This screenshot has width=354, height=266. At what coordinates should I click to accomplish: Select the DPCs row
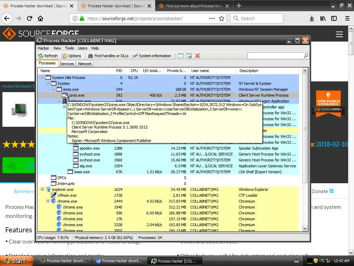(x=168, y=178)
